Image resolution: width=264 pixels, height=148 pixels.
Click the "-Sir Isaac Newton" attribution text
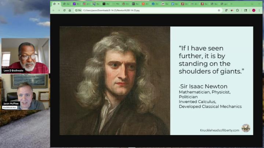[x=203, y=86]
